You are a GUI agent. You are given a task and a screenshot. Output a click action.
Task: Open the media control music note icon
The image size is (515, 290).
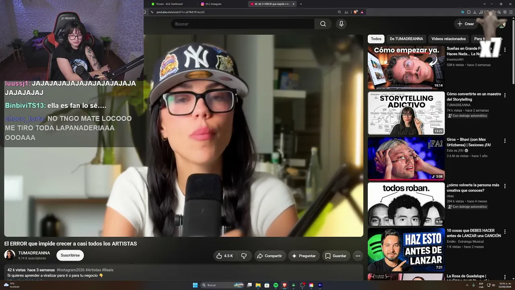click(481, 12)
